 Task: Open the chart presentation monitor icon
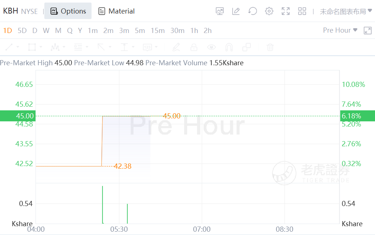point(220,11)
